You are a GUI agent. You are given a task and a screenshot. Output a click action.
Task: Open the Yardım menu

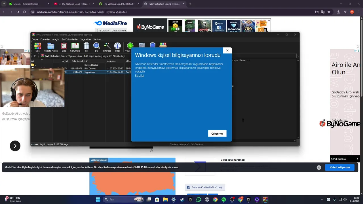click(97, 39)
